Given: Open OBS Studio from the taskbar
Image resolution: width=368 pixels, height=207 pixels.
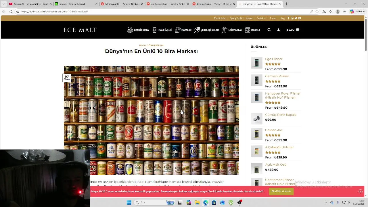Looking at the screenshot, I should pyautogui.click(x=239, y=202).
